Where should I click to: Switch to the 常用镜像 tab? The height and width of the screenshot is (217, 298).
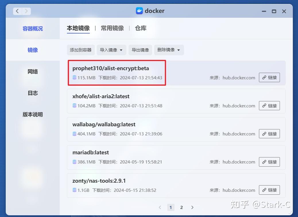[x=112, y=28]
